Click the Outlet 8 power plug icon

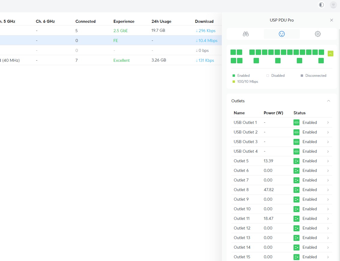tap(296, 190)
